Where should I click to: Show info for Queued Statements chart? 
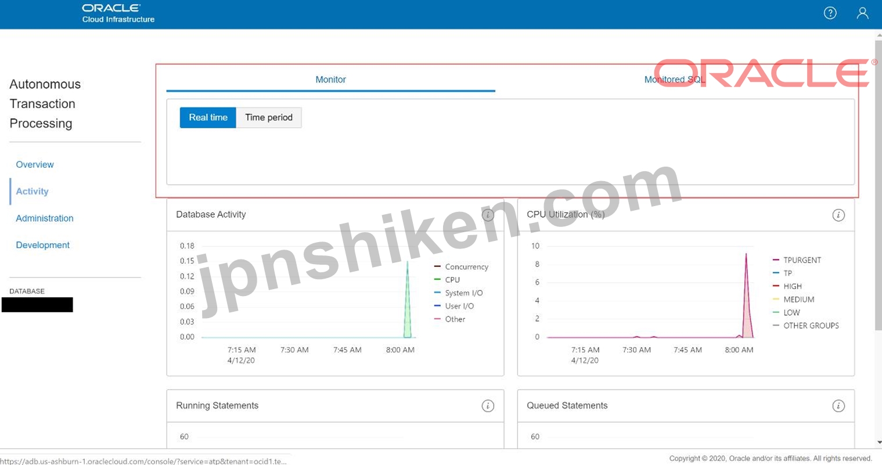point(838,406)
